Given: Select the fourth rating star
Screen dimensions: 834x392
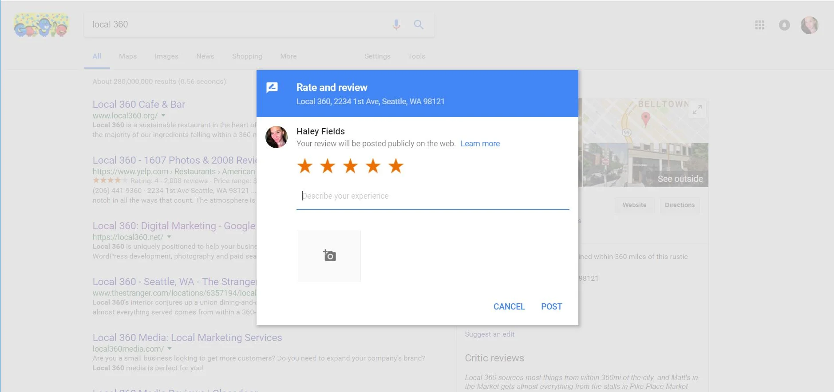Looking at the screenshot, I should pyautogui.click(x=373, y=166).
